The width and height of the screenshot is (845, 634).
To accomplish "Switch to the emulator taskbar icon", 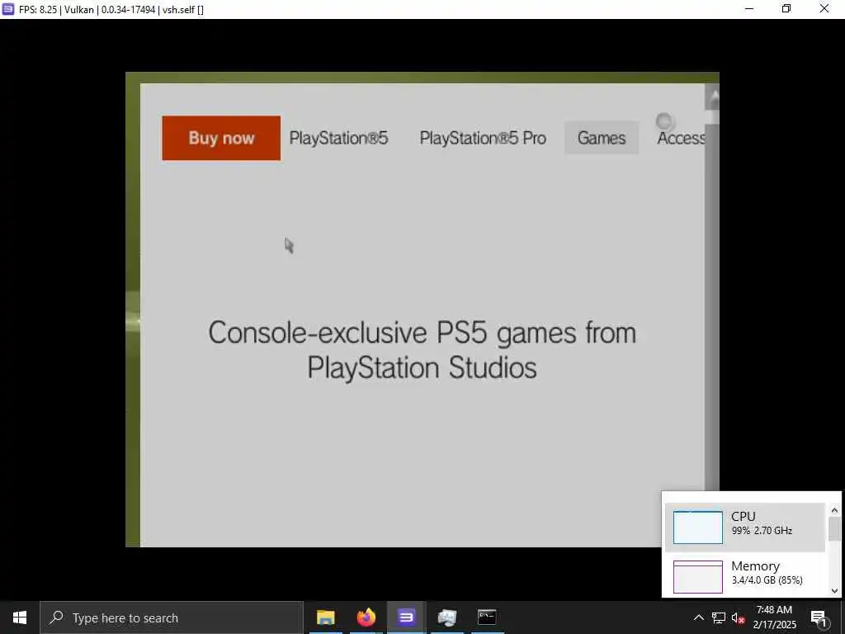I will coord(406,617).
